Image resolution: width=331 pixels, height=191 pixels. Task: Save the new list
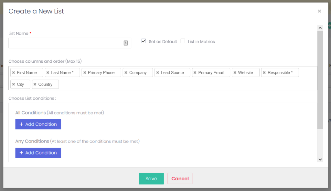click(x=151, y=179)
